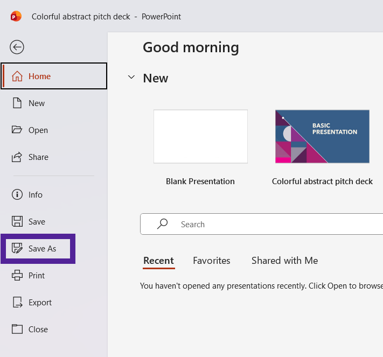
Task: Switch to the Recent tab
Action: coord(158,261)
